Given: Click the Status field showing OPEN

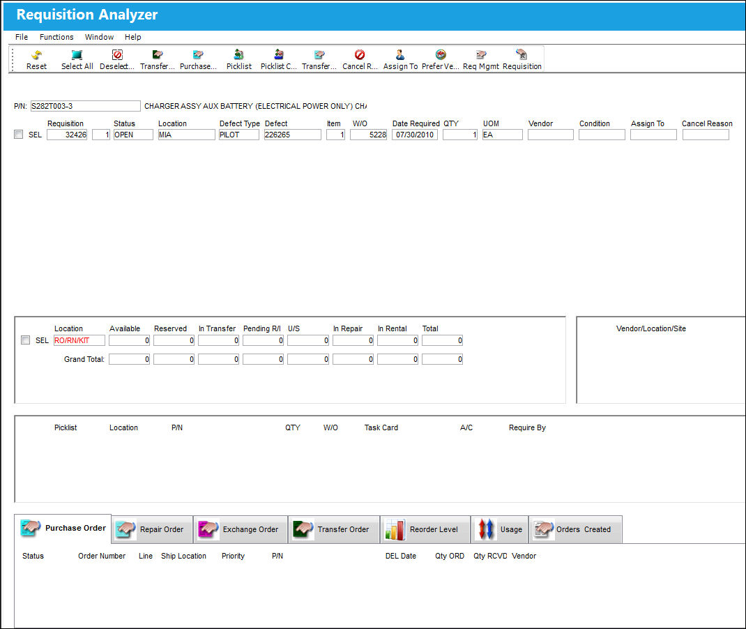Looking at the screenshot, I should (133, 135).
